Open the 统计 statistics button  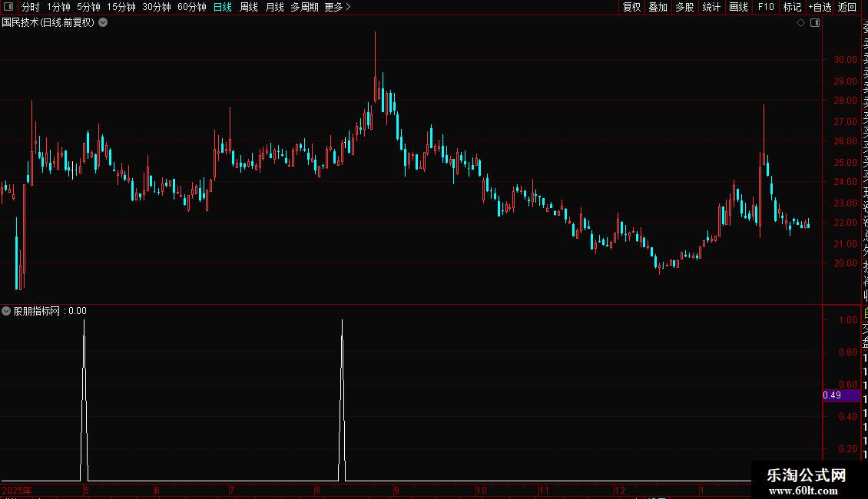pos(711,7)
